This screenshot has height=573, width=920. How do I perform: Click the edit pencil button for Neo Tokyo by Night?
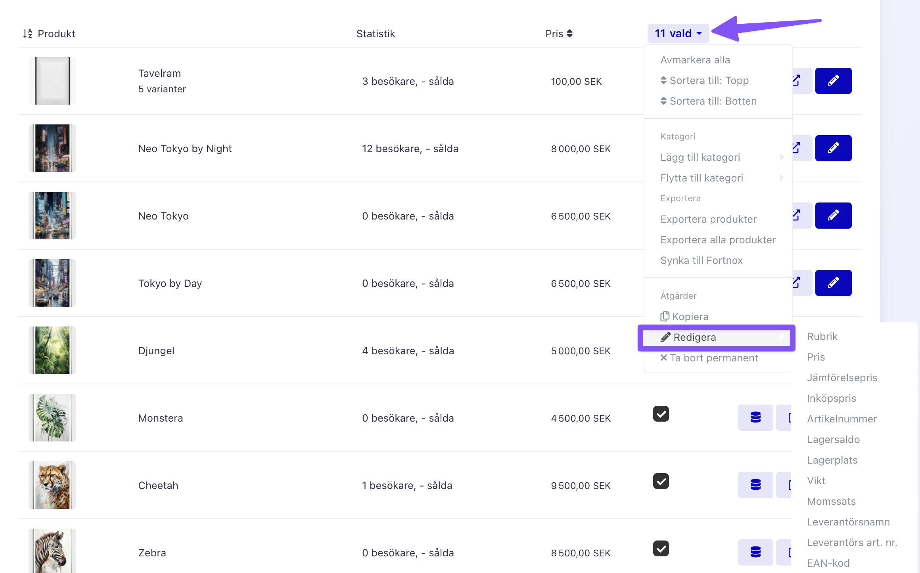pyautogui.click(x=833, y=148)
